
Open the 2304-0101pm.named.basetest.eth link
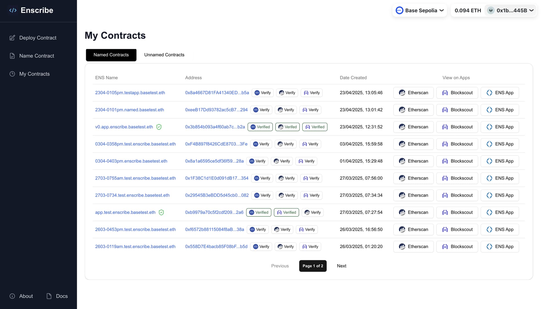point(130,110)
